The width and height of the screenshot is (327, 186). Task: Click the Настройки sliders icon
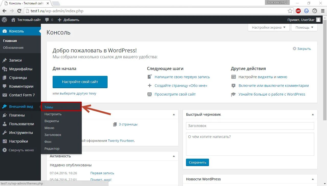[5, 141]
